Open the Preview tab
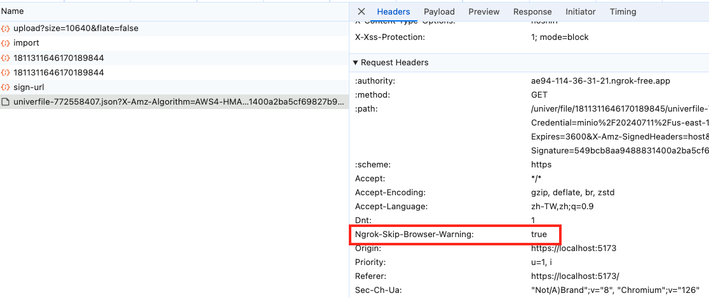 click(x=484, y=11)
